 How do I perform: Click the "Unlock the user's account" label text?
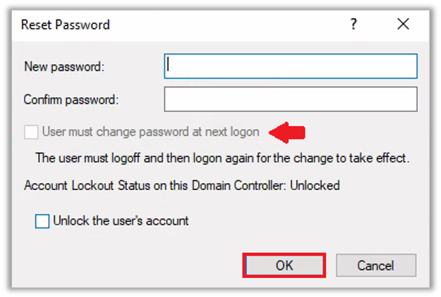pos(121,221)
